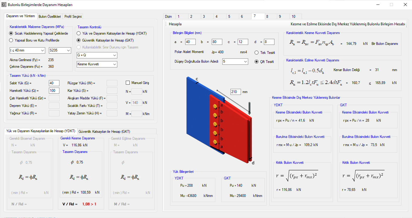This screenshot has width=412, height=218.
Task: Click the Çekme Dayanımı (Fu) value 360
Action: 51,67
